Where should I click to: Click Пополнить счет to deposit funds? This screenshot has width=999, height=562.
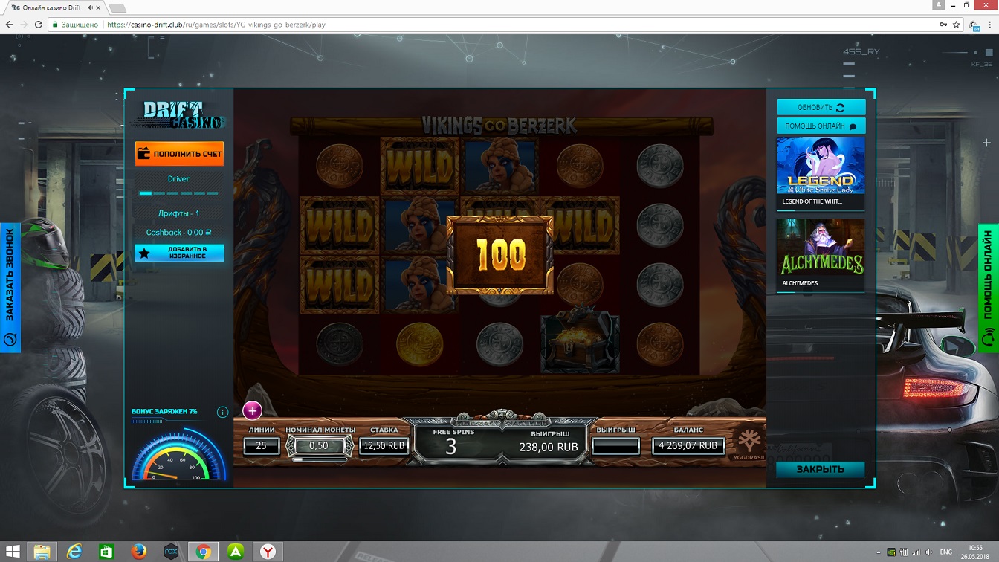click(179, 154)
